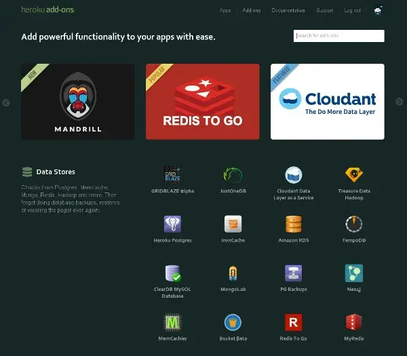This screenshot has width=407, height=356.
Task: Select the MongoLab add-on icon
Action: coord(233,273)
